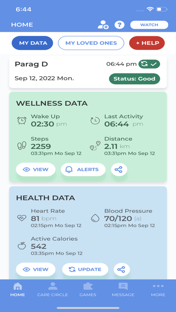Select the MY DATA toggle

point(32,43)
